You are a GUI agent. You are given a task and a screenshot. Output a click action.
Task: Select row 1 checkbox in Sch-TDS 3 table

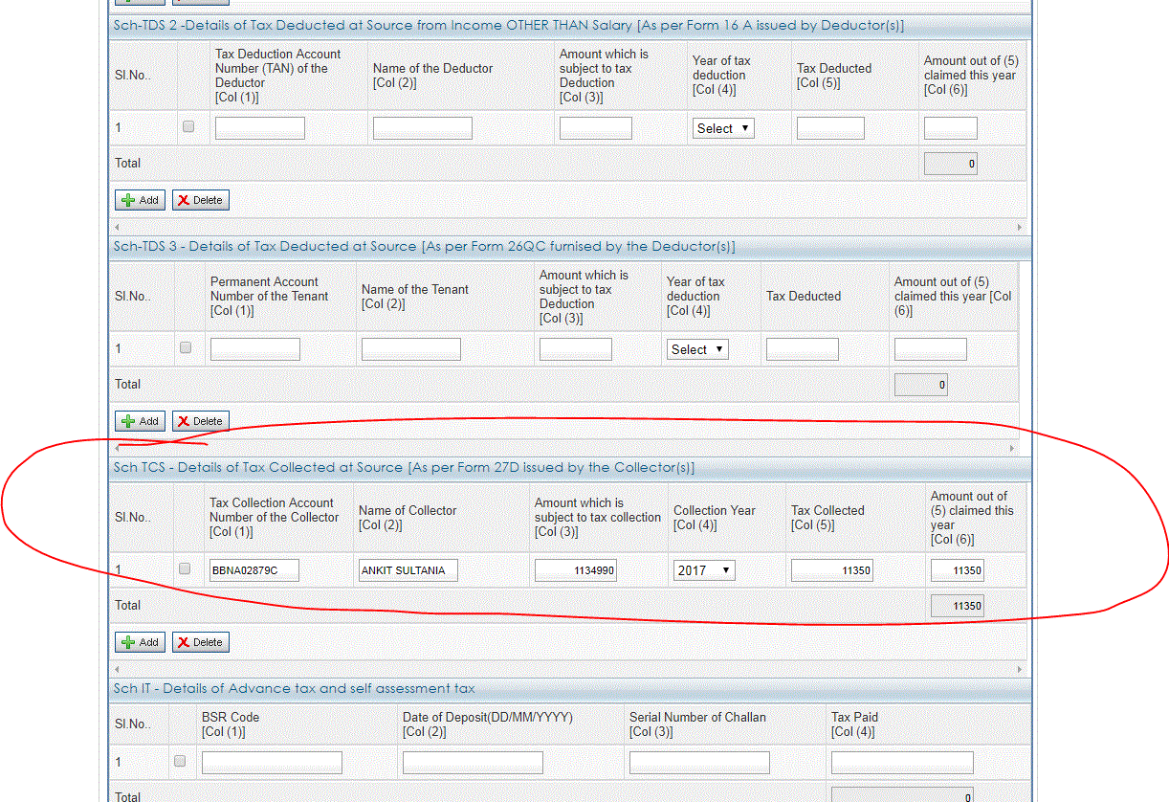185,347
